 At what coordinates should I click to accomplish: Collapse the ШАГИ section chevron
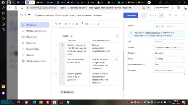tap(61, 36)
